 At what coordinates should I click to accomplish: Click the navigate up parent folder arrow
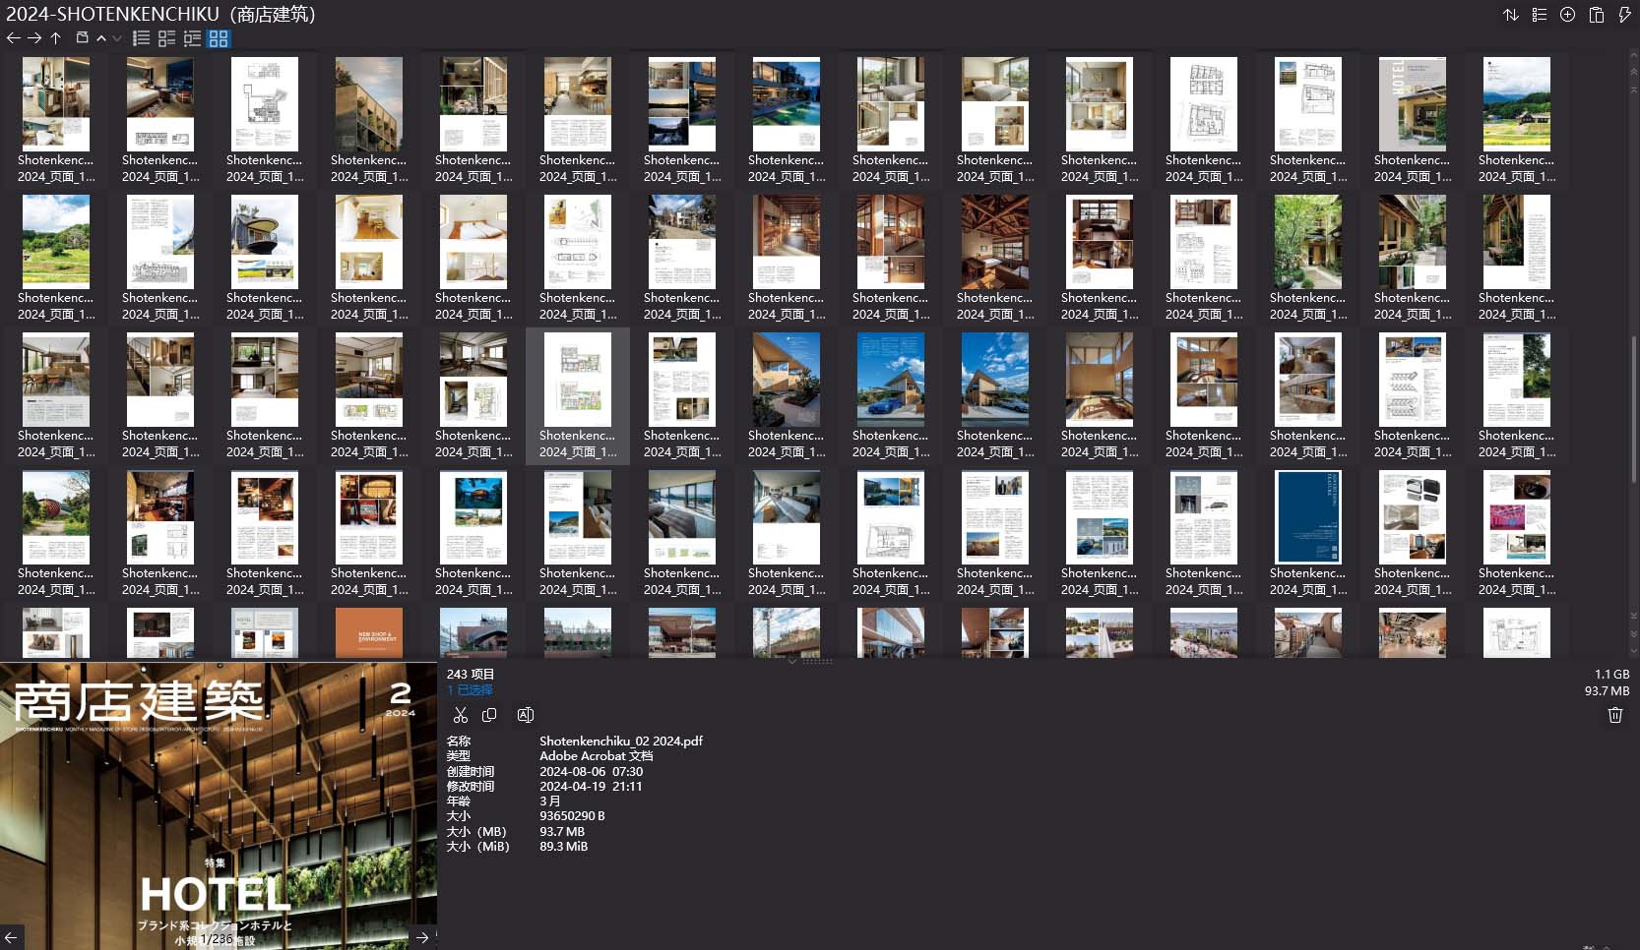pos(56,38)
